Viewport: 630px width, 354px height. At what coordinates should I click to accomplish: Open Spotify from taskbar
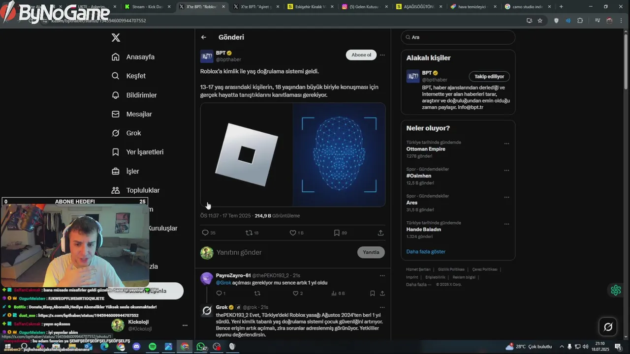click(152, 347)
